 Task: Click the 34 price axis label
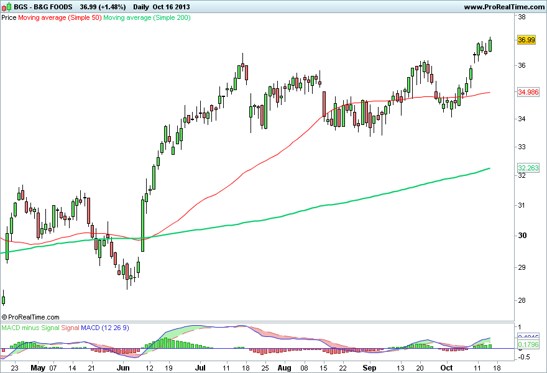pyautogui.click(x=522, y=119)
